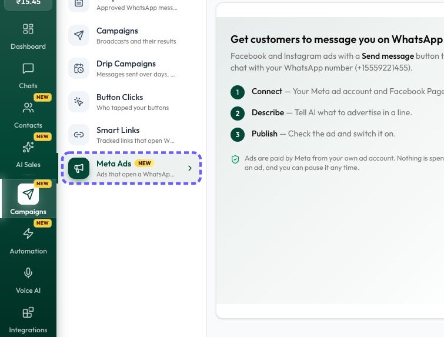Click the ₹15.45 balance button

[x=28, y=4]
